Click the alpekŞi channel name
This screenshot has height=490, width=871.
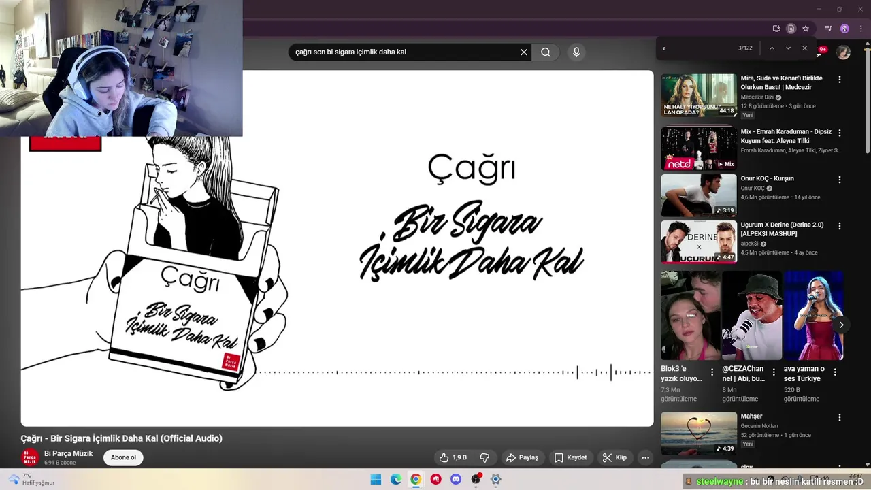click(749, 244)
